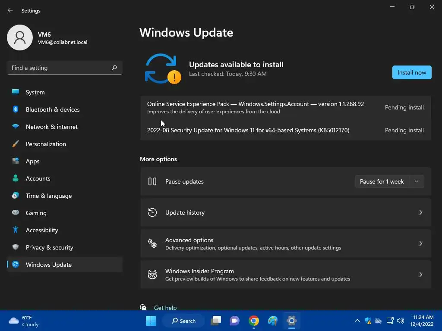Select Bluetooth & devices in sidebar
Viewport: 442px width, 331px height.
(65, 109)
